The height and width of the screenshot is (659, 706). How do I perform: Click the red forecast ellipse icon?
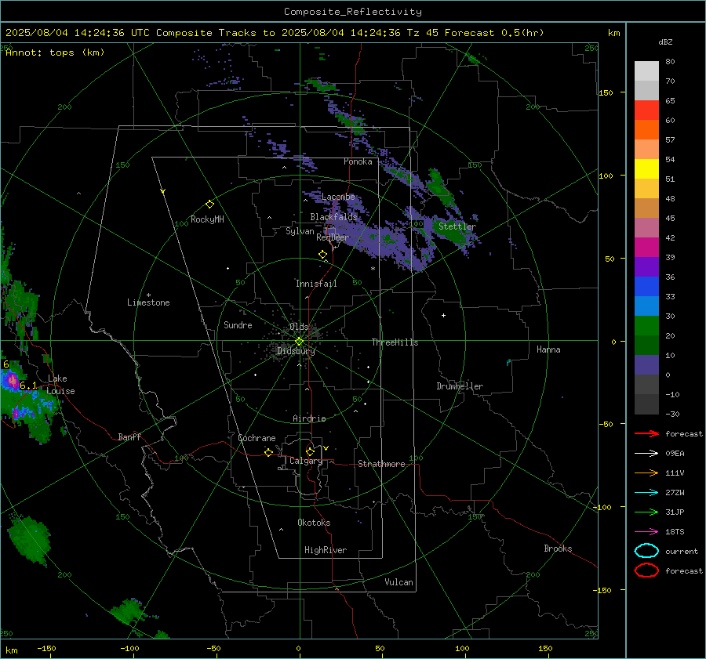tap(646, 570)
